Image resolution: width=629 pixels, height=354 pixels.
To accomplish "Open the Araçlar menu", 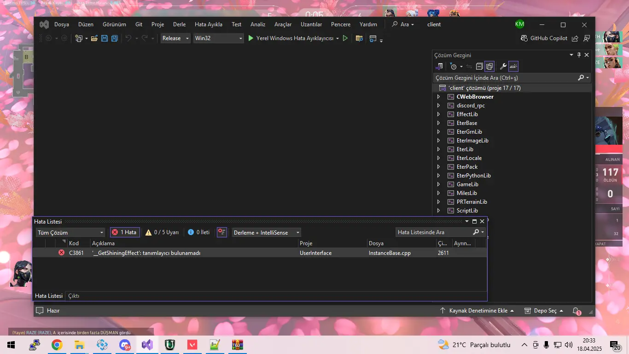I will click(283, 24).
